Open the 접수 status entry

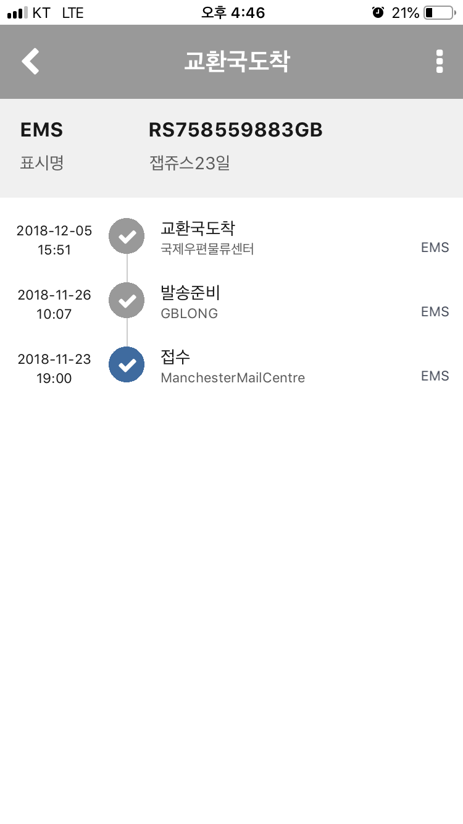(x=175, y=356)
